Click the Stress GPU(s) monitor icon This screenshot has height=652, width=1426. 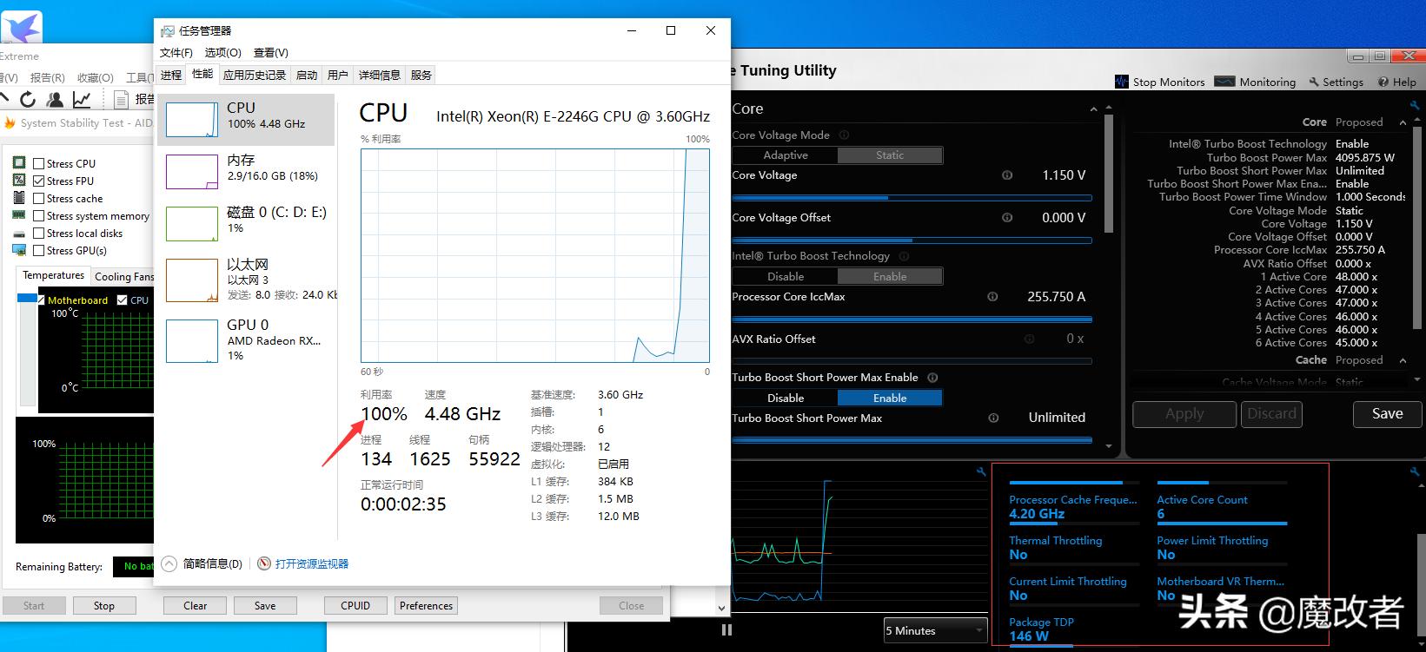coord(19,250)
